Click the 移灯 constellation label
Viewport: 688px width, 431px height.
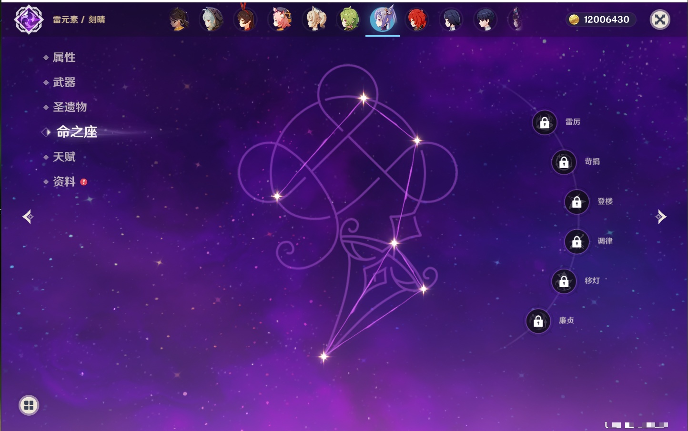coord(592,281)
